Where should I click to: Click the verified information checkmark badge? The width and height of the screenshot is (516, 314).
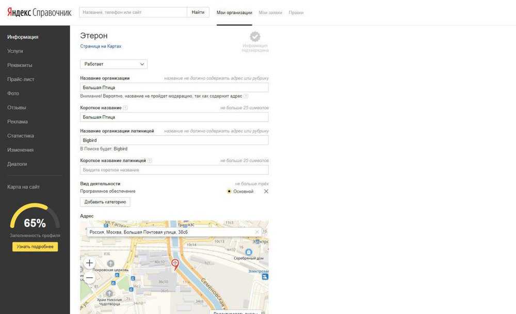[x=255, y=37]
